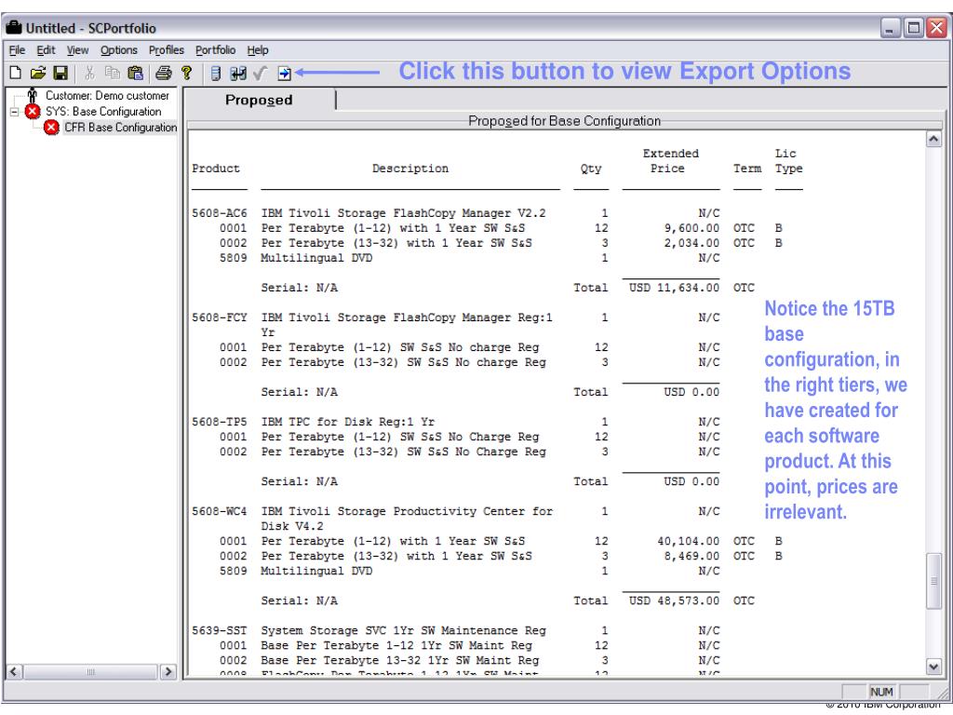Viewport: 953px width, 715px height.
Task: Print the proposed report with the printer icon
Action: (x=163, y=73)
